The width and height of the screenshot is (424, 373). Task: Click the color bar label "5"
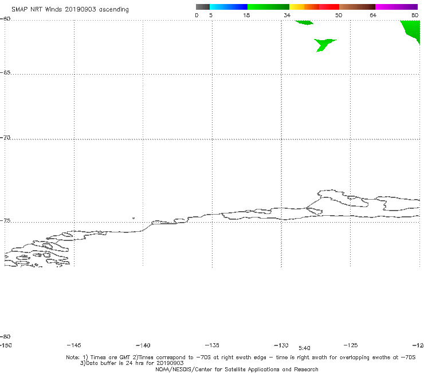[211, 15]
